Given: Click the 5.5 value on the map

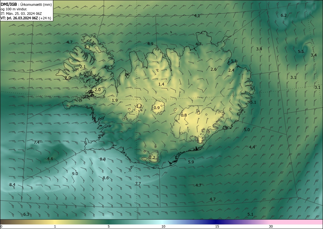Looking at the screenshot, I should (x=301, y=51).
